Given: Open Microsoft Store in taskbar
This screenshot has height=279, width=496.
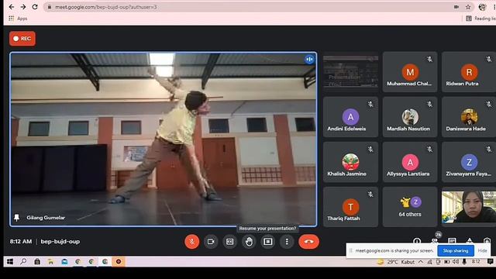Looking at the screenshot, I should tap(37, 262).
